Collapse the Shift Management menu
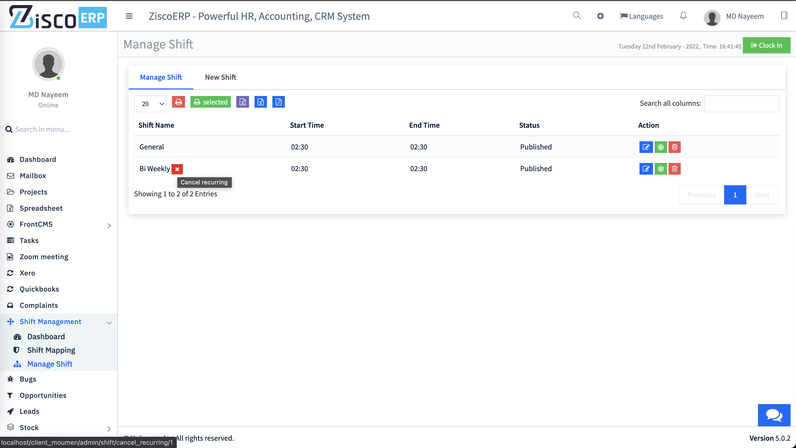The image size is (796, 448). [x=50, y=321]
